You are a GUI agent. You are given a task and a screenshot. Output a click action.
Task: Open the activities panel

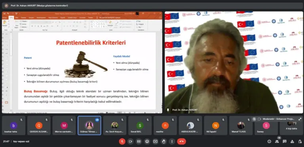[x=292, y=141]
